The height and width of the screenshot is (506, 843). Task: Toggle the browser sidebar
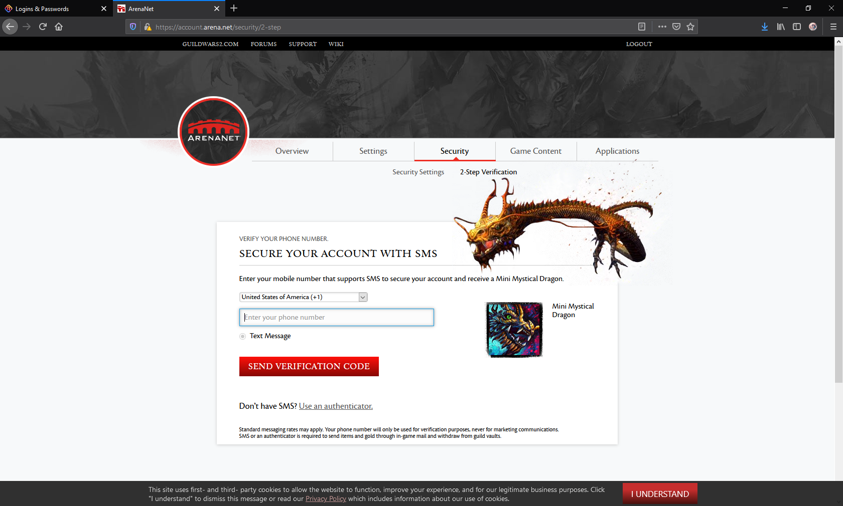(797, 27)
